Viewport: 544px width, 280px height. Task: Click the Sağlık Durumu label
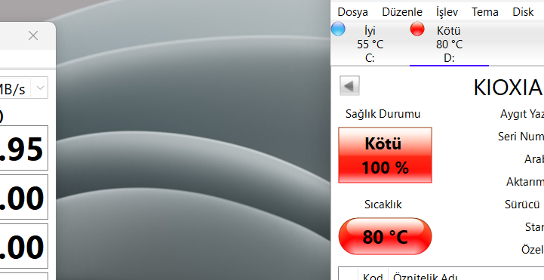click(383, 114)
